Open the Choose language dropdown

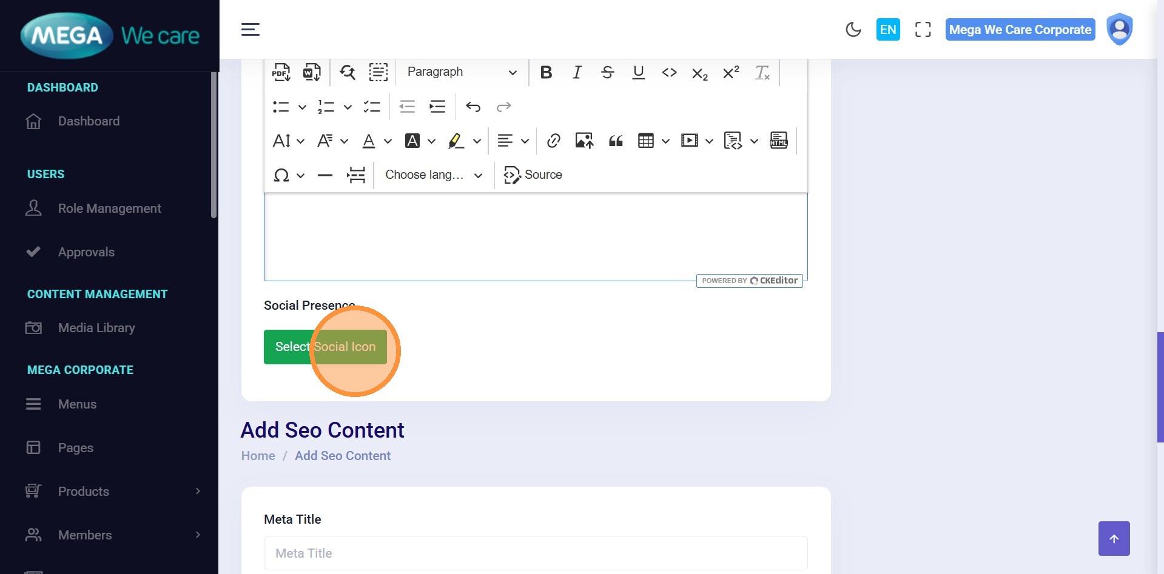pyautogui.click(x=434, y=175)
